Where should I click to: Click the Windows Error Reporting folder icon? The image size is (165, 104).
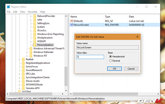pyautogui.click(x=35, y=34)
